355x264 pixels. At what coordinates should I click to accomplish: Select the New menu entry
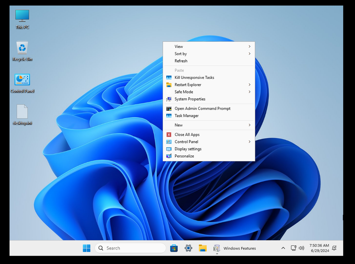(x=209, y=125)
